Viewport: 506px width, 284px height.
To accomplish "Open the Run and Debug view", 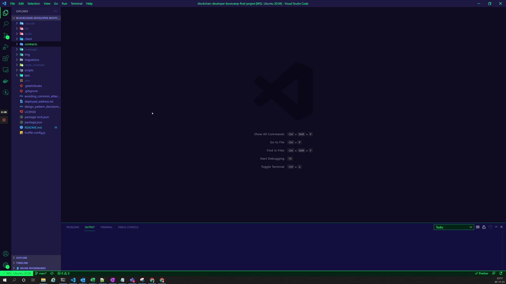I will pos(6,47).
